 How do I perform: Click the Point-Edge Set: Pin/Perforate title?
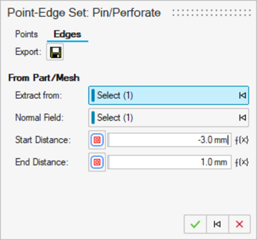point(84,13)
